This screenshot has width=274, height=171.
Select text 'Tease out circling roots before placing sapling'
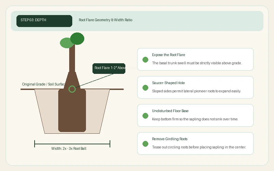188,147
